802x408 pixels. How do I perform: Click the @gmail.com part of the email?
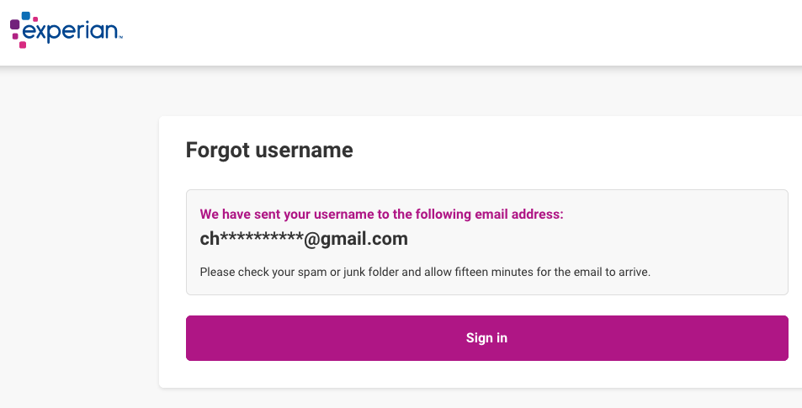tap(355, 239)
